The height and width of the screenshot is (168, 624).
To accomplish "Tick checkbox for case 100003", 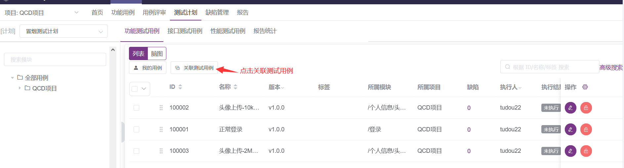I will pos(136,151).
